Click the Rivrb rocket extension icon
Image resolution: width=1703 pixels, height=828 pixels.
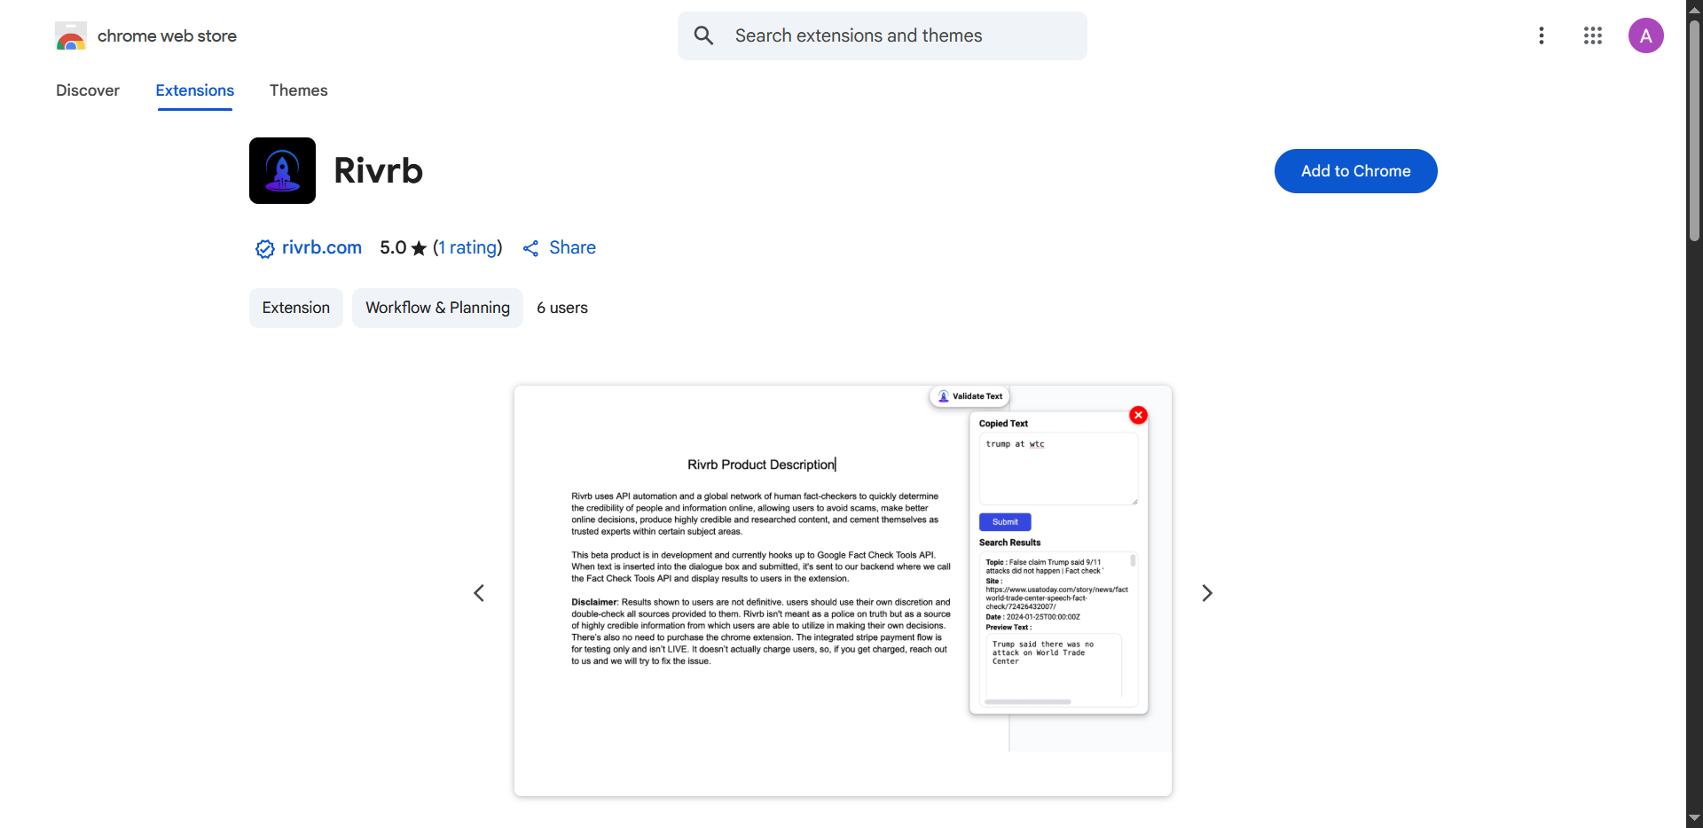point(282,170)
